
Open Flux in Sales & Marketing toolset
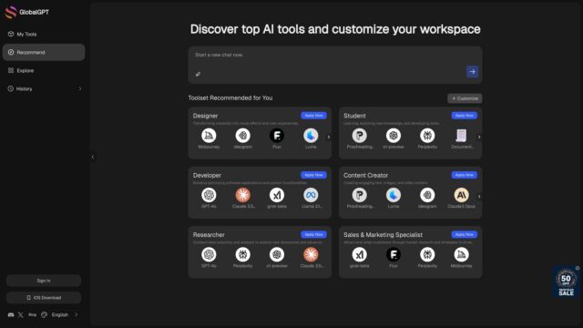click(394, 255)
